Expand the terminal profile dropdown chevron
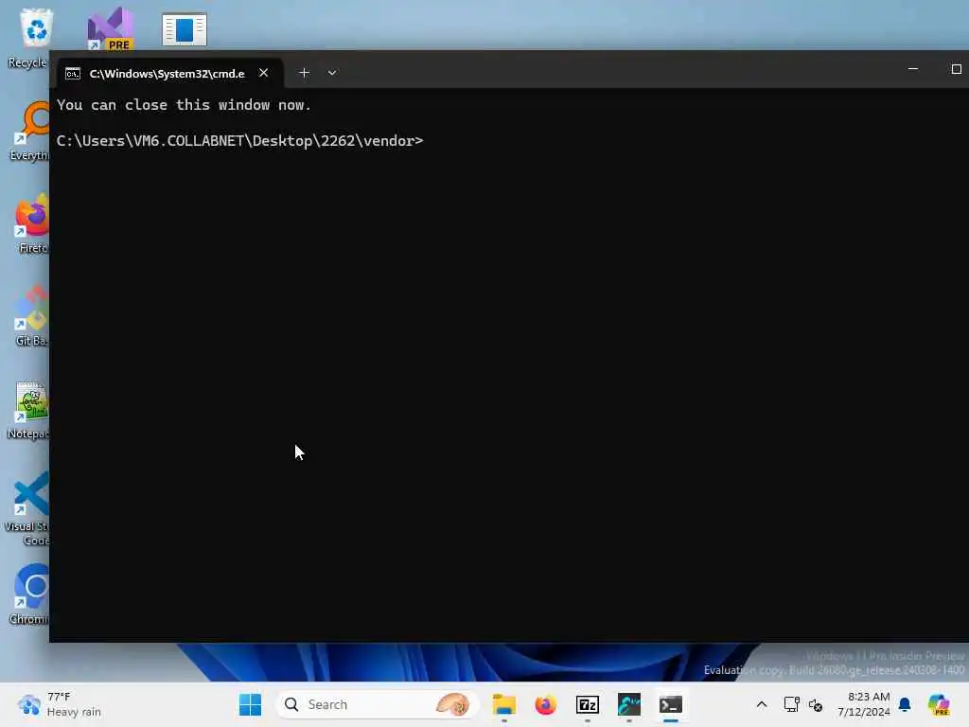The height and width of the screenshot is (727, 969). pyautogui.click(x=332, y=73)
